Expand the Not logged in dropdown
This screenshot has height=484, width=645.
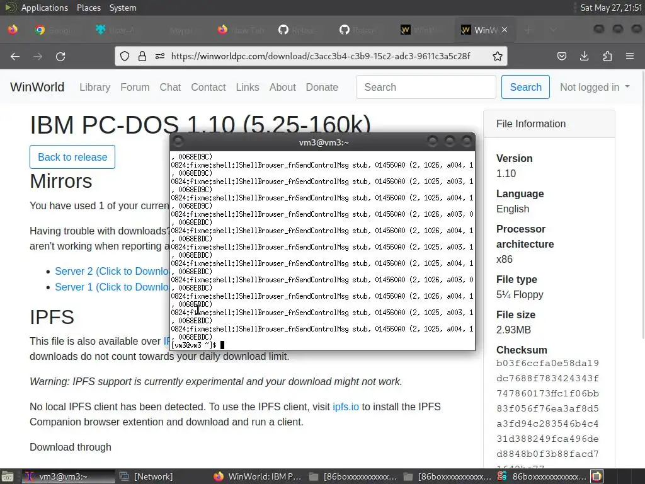(x=595, y=87)
